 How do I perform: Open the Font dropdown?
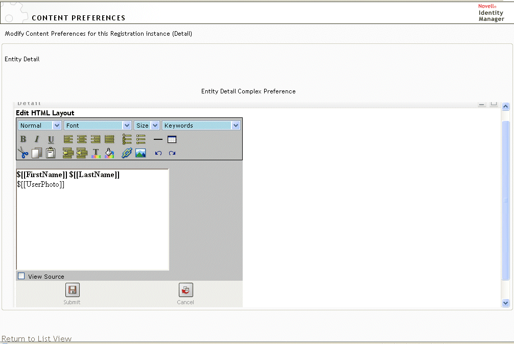point(98,126)
